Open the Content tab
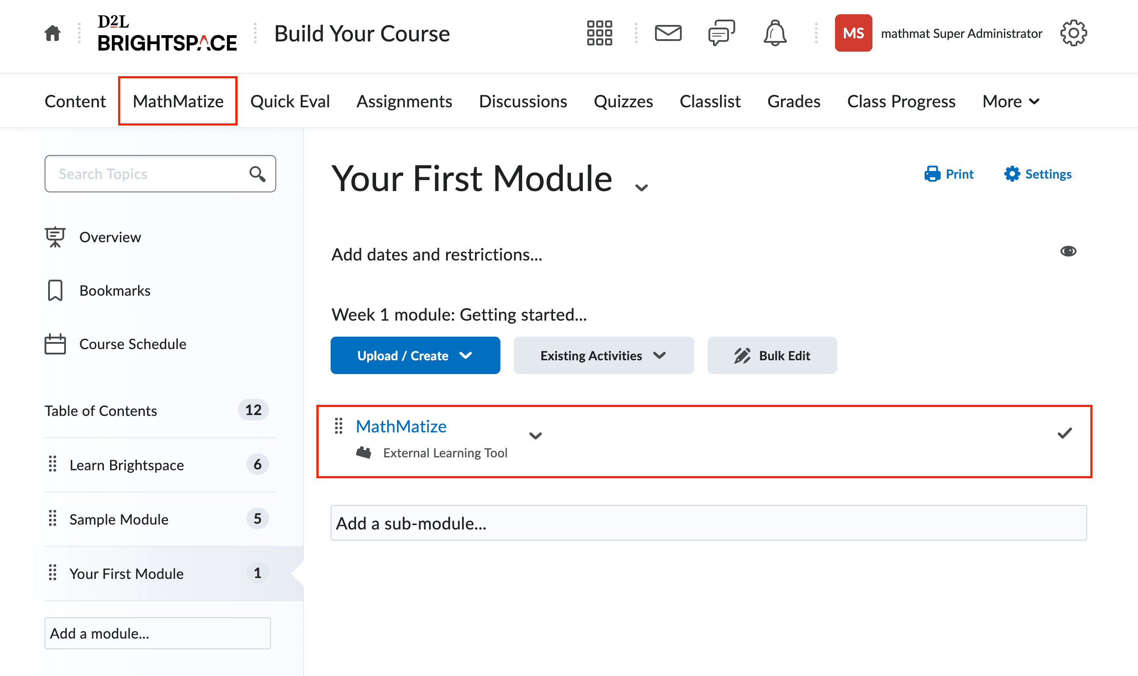 point(75,101)
